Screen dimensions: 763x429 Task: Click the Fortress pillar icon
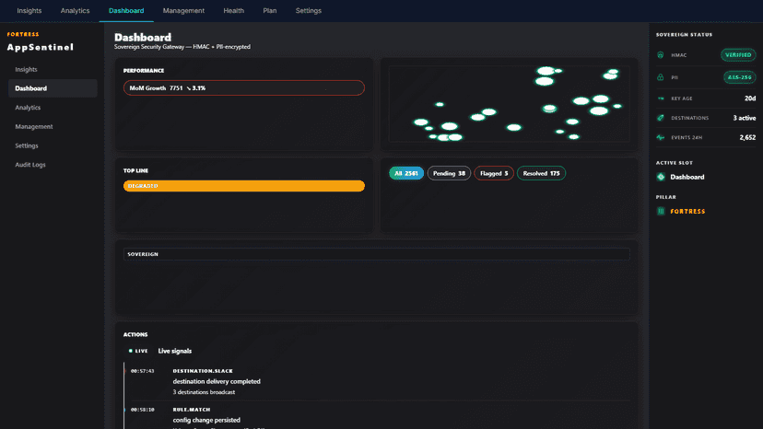tap(661, 211)
